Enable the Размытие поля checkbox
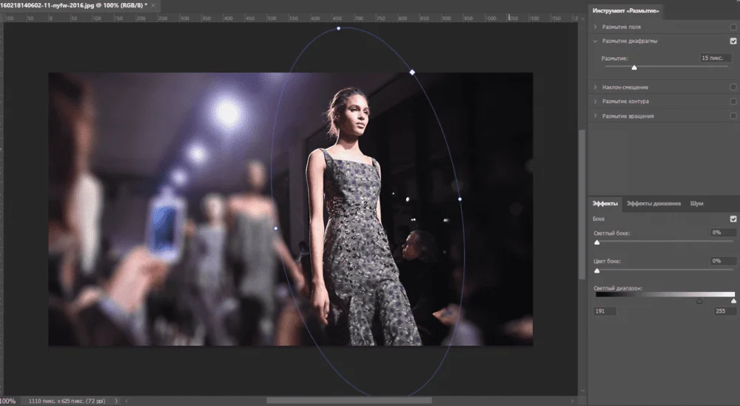 [x=733, y=27]
